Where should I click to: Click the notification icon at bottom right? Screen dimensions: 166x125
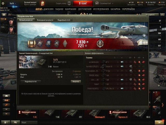coord(159,122)
